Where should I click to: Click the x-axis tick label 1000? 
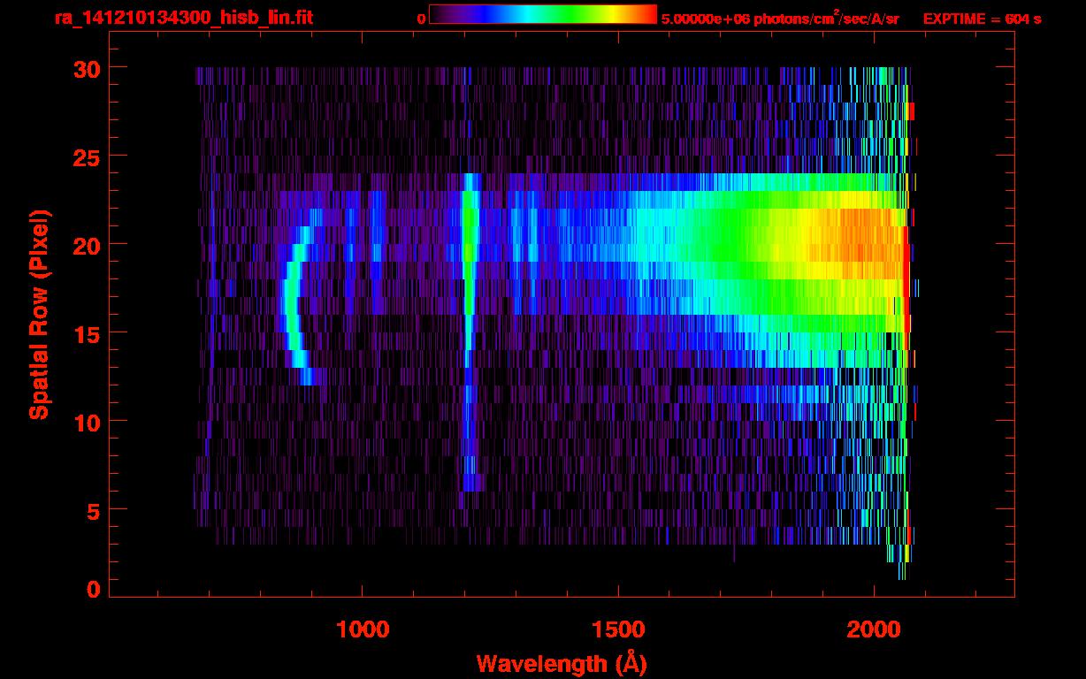point(363,629)
